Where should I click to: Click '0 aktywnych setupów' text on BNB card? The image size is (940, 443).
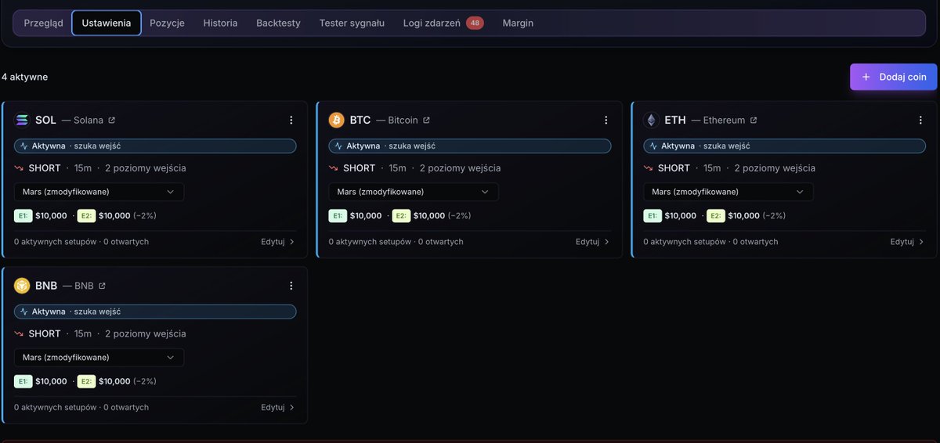pyautogui.click(x=55, y=408)
